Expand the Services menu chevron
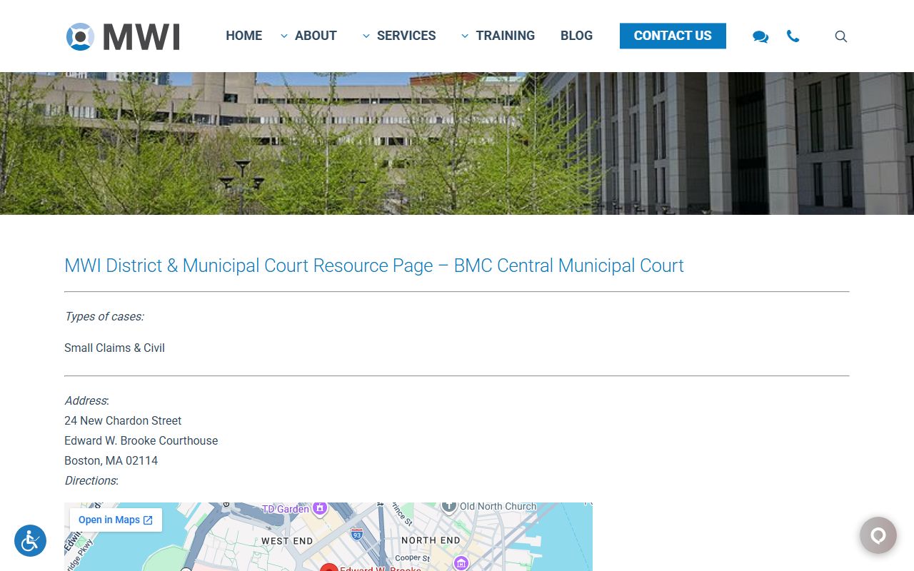 pyautogui.click(x=366, y=36)
